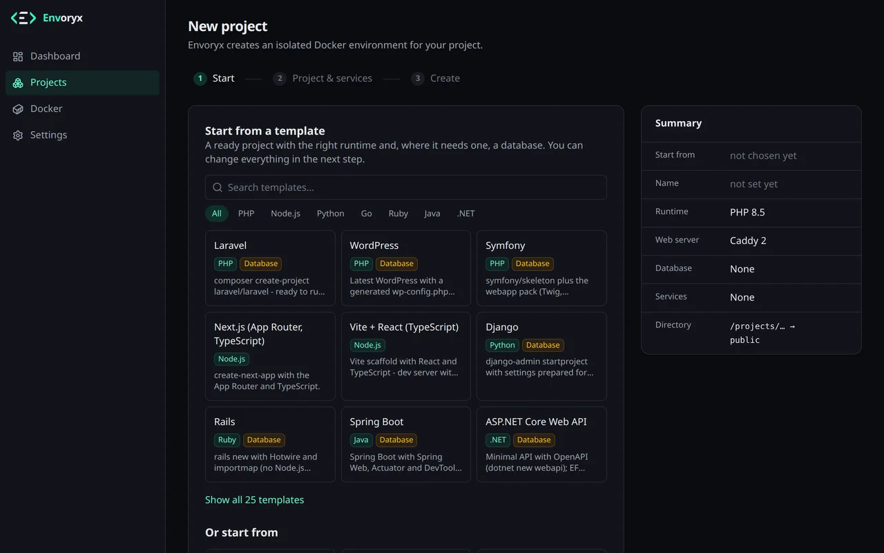This screenshot has height=553, width=884.
Task: Click the PHP 8.5 runtime value
Action: tap(747, 212)
